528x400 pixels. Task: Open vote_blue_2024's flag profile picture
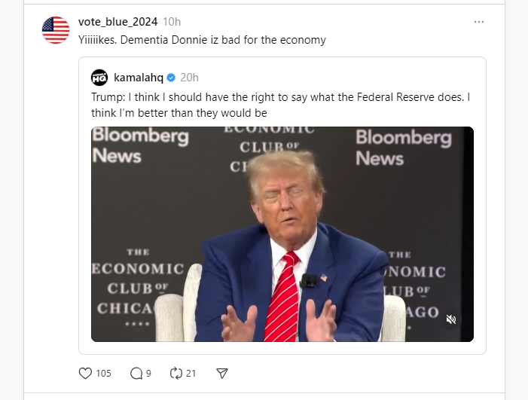coord(56,30)
